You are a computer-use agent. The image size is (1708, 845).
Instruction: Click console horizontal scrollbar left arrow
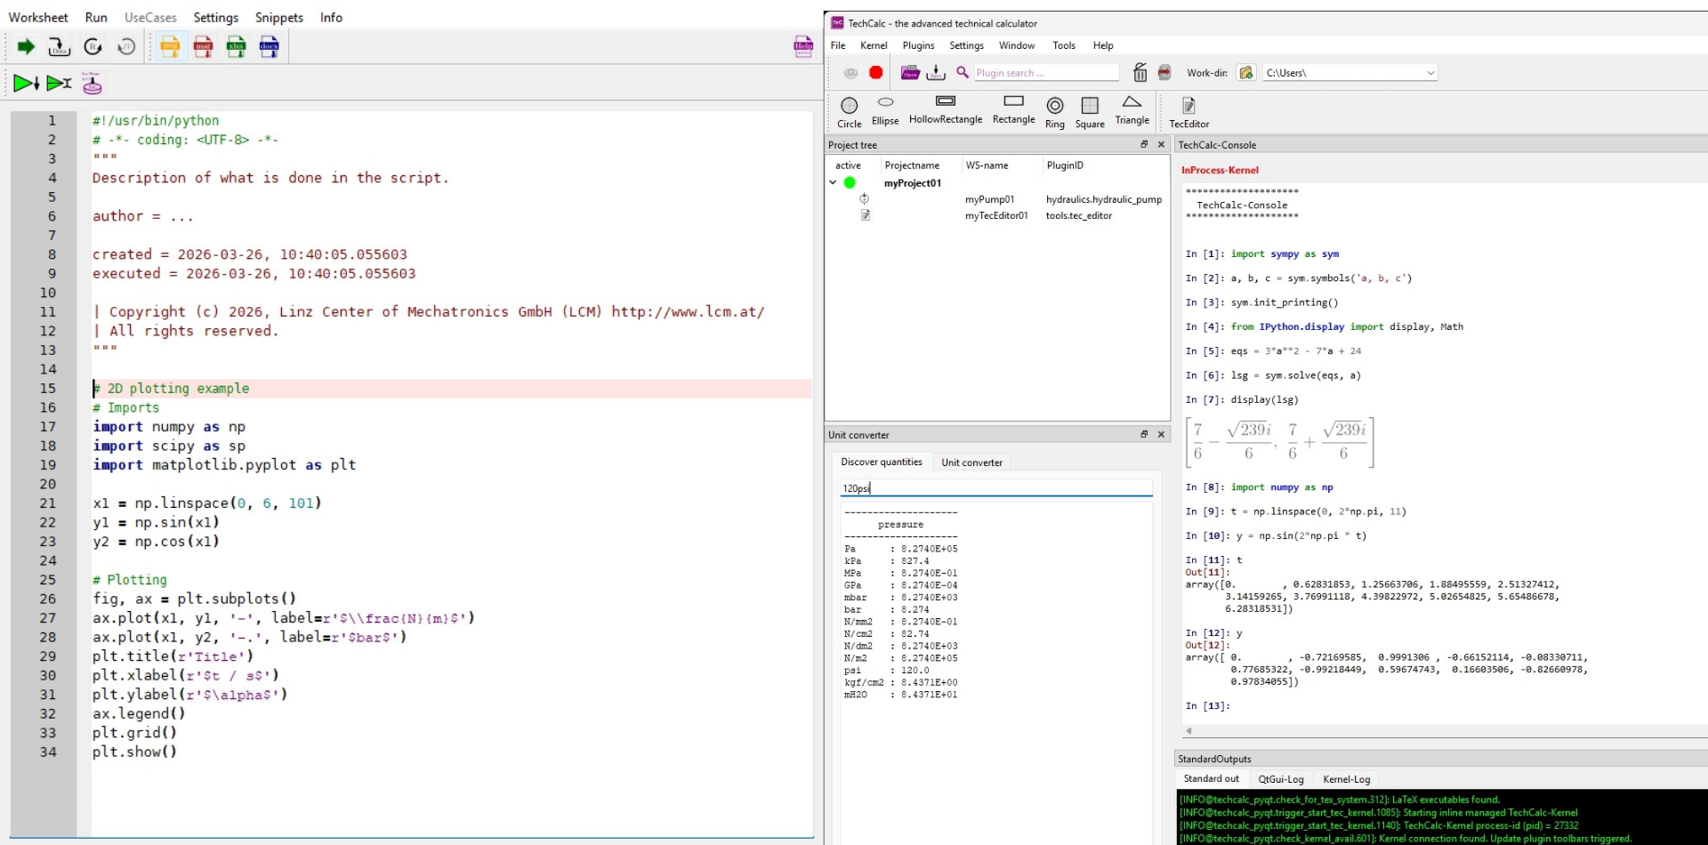(x=1188, y=731)
